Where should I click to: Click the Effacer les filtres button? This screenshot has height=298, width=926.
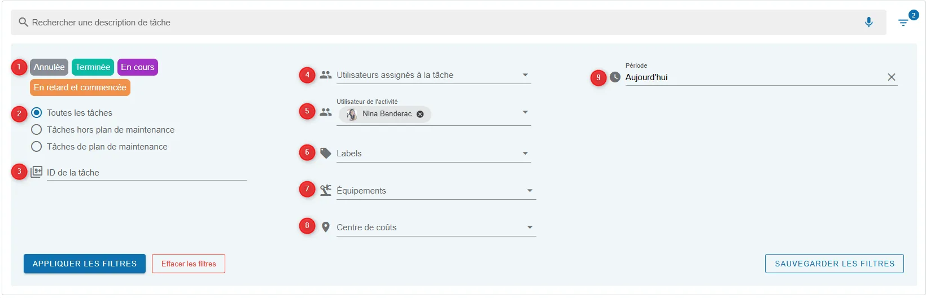pos(189,264)
